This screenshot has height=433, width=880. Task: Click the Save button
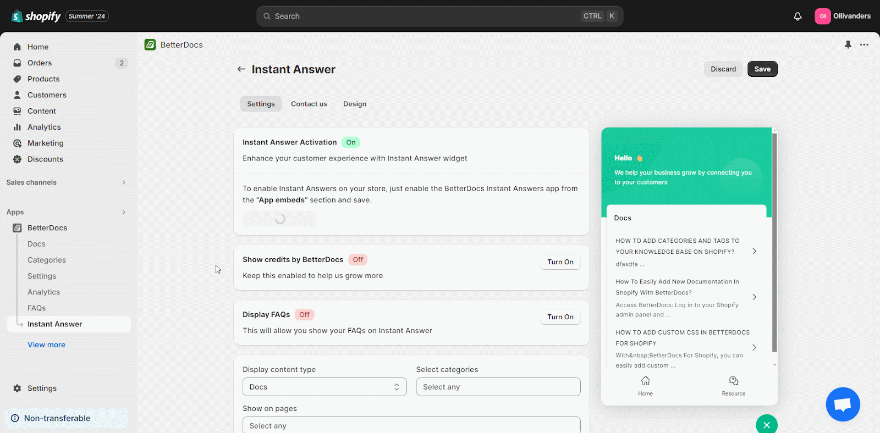pyautogui.click(x=762, y=69)
